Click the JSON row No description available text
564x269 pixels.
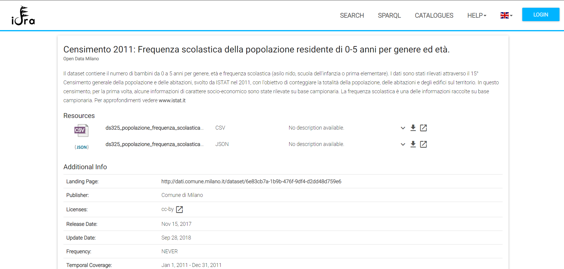[316, 144]
